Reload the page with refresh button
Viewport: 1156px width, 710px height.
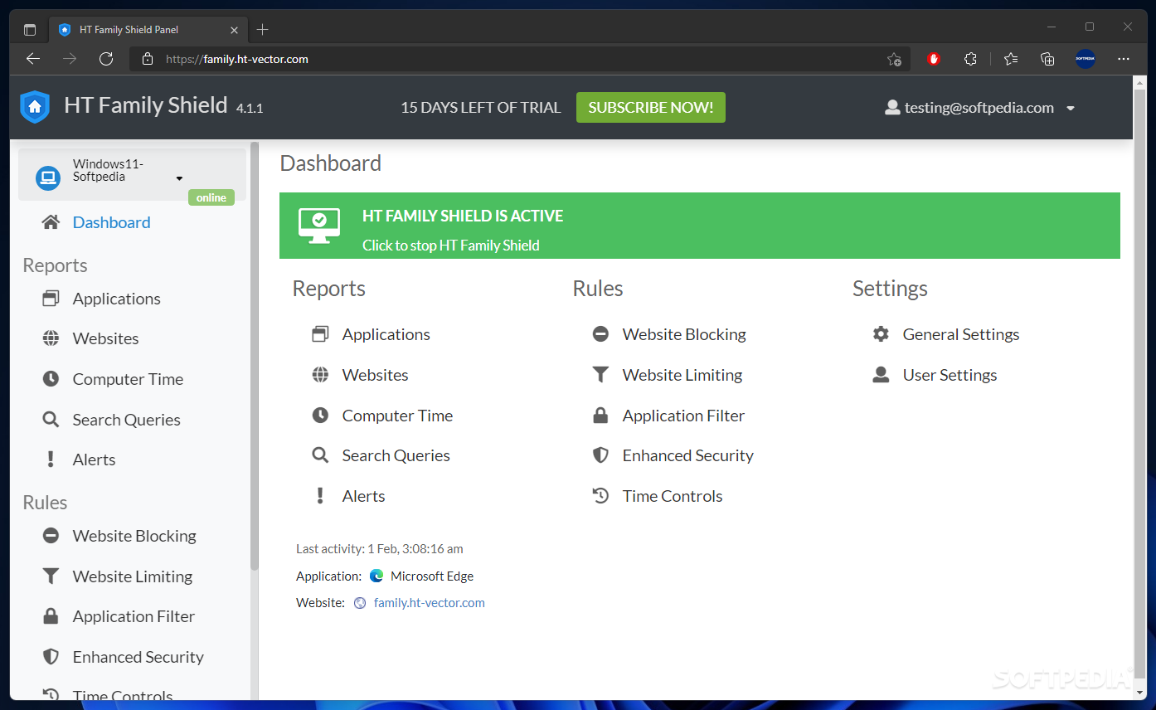point(106,59)
